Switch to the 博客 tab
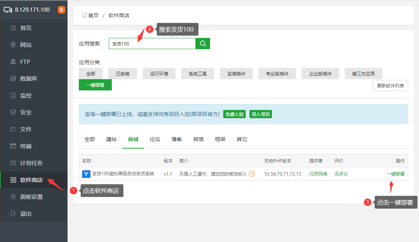 click(177, 139)
